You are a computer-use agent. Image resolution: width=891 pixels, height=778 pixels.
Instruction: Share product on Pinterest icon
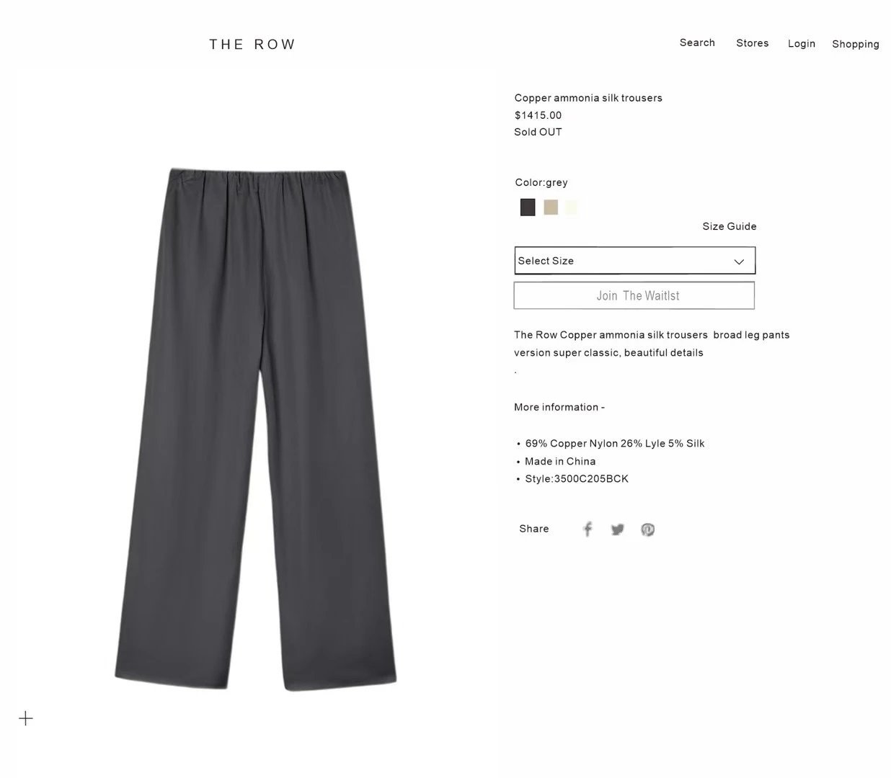647,529
